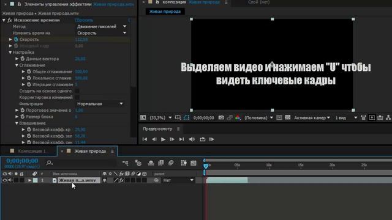
Task: Enable frame blending for all layers
Action: pos(160,163)
